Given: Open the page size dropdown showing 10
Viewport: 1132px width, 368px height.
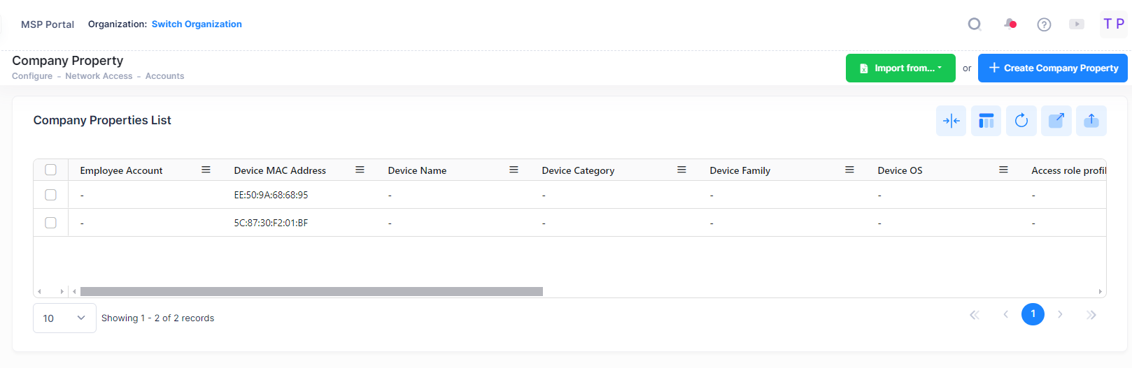Looking at the screenshot, I should click(64, 318).
